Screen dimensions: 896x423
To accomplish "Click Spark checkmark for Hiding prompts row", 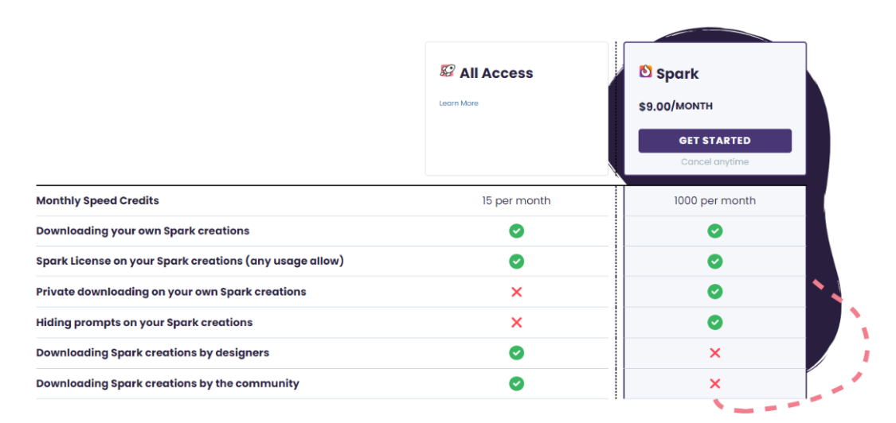I will coord(715,323).
